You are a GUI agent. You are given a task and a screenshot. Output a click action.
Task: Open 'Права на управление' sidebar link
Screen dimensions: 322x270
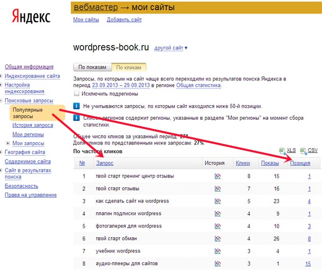click(31, 195)
